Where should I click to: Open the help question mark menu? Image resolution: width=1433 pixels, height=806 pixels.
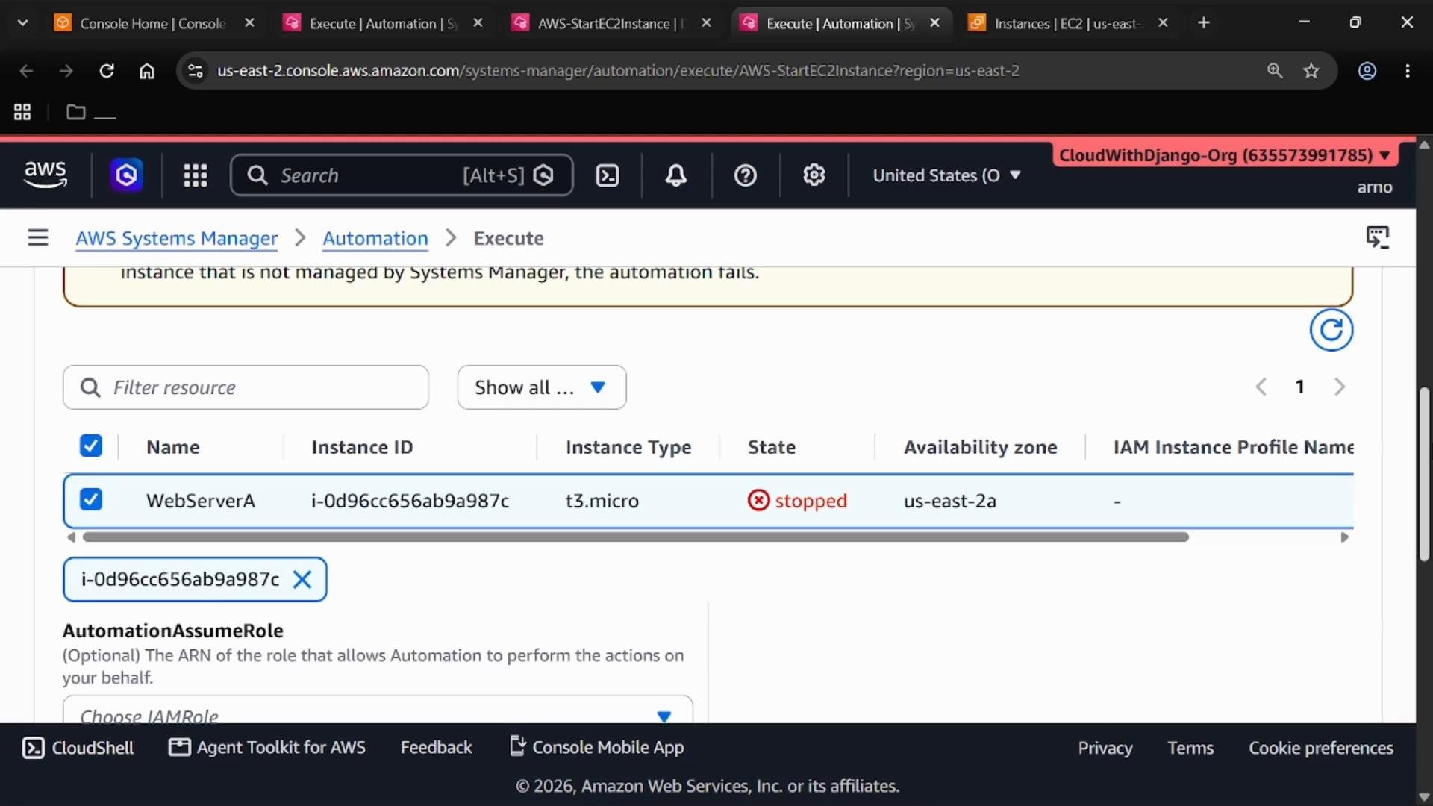(746, 175)
